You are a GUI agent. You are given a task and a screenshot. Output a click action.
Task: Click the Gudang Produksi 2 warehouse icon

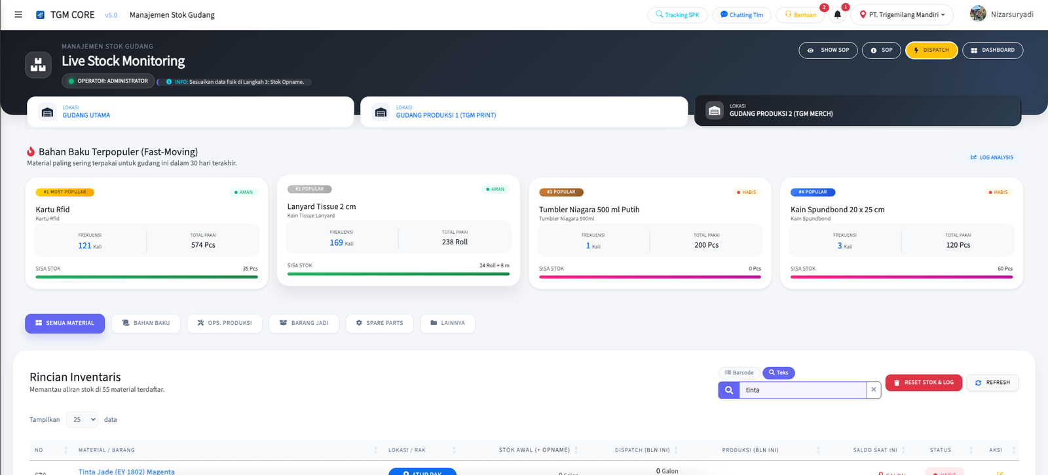point(715,111)
